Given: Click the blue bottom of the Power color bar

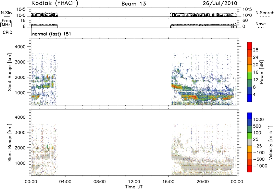Looking at the screenshot, I should click(250, 98).
